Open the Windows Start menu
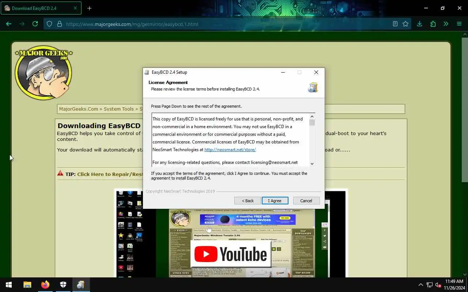This screenshot has height=292, width=468. click(9, 285)
